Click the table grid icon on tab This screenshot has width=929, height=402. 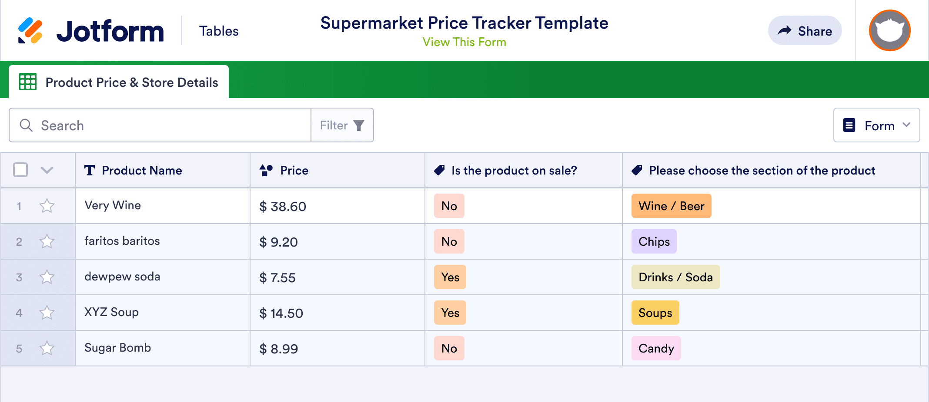pos(28,82)
